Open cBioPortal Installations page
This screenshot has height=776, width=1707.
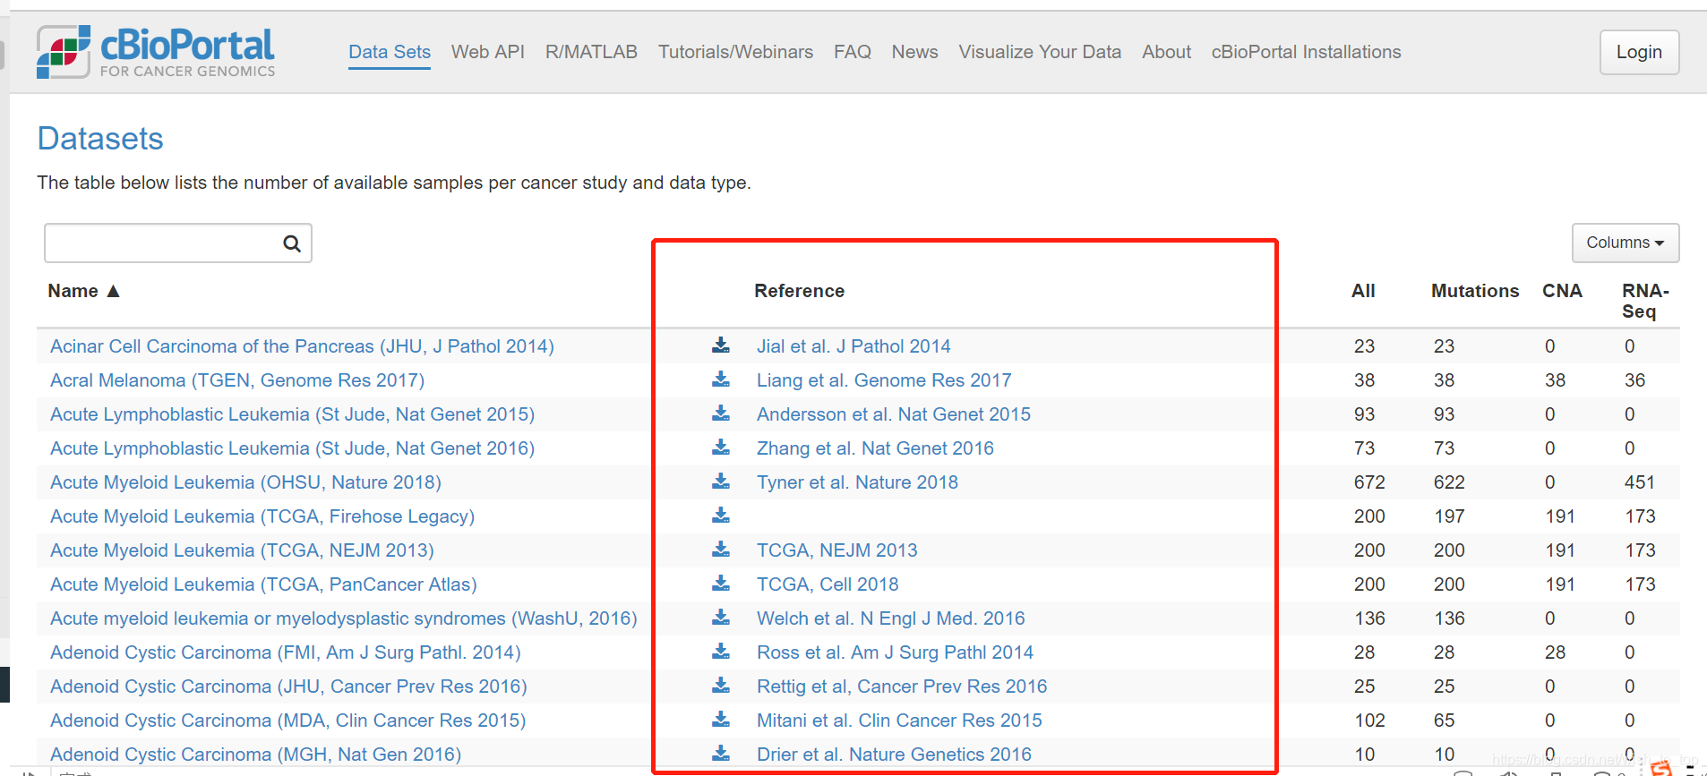coord(1306,52)
